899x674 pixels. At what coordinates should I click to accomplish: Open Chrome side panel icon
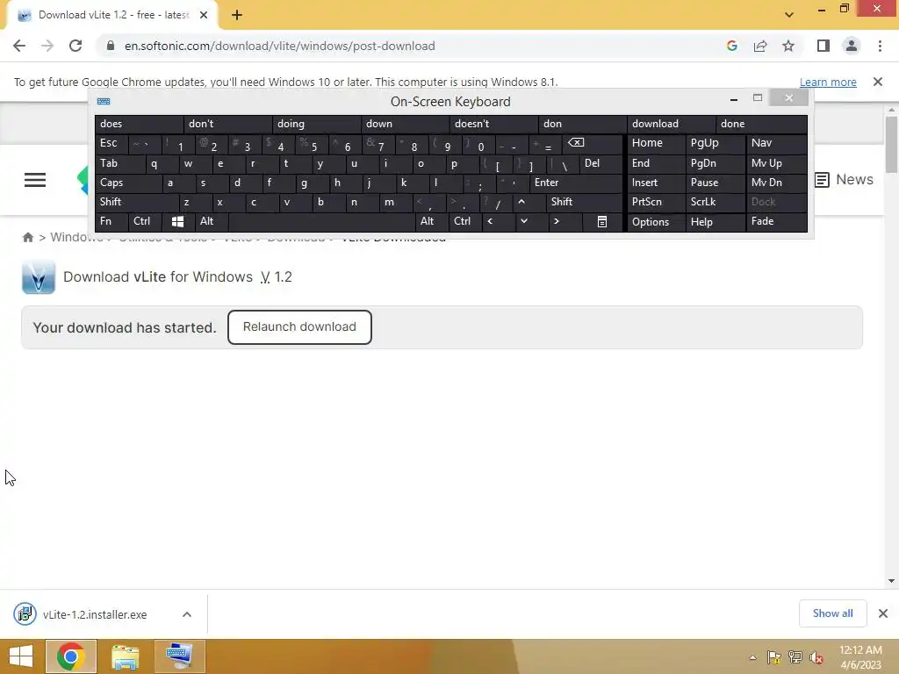[x=823, y=46]
